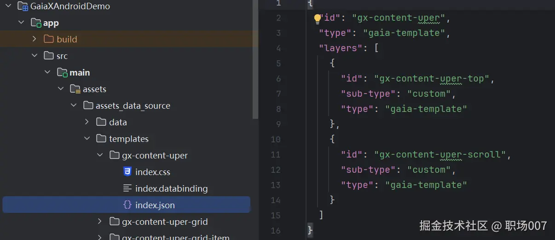The height and width of the screenshot is (240, 555).
Task: Click the templates folder icon
Action: tap(102, 139)
